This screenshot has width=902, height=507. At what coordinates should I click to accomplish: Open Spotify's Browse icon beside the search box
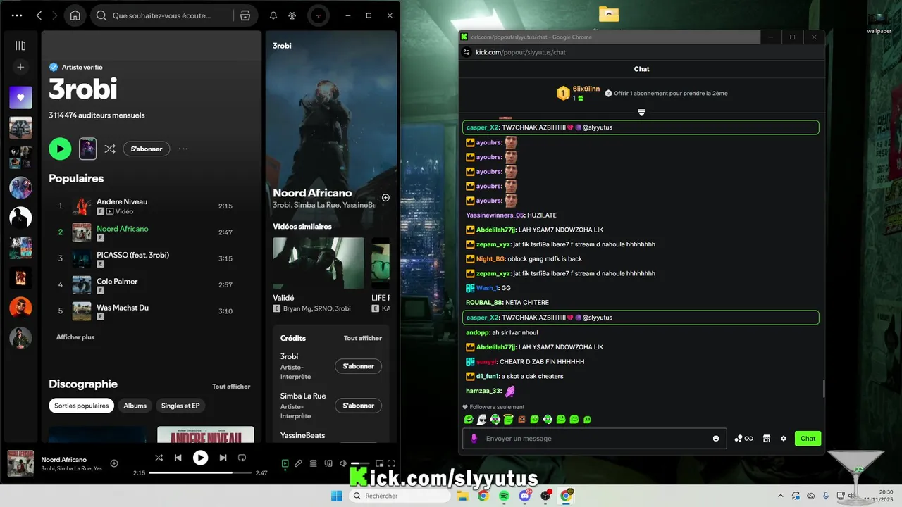tap(245, 15)
